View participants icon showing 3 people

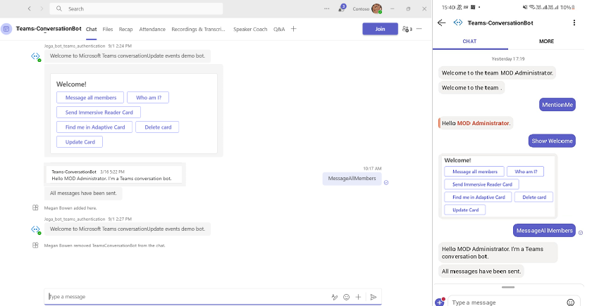click(407, 29)
